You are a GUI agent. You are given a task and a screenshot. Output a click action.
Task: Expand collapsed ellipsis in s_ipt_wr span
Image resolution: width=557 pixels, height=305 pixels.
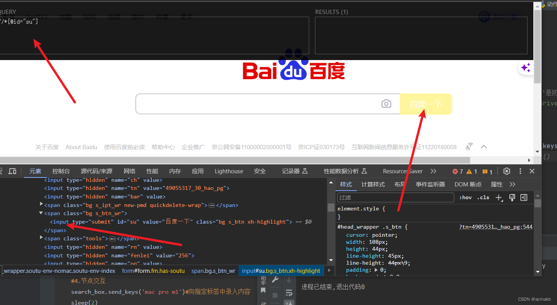212,205
